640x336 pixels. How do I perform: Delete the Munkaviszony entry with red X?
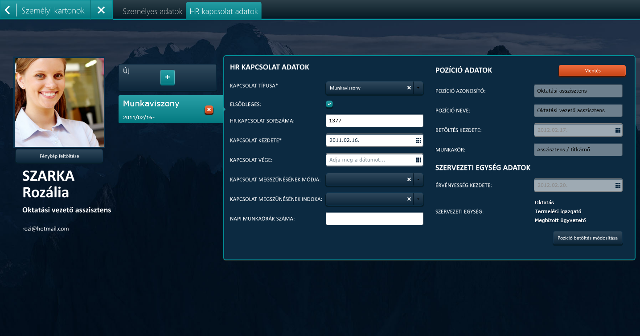coord(209,110)
